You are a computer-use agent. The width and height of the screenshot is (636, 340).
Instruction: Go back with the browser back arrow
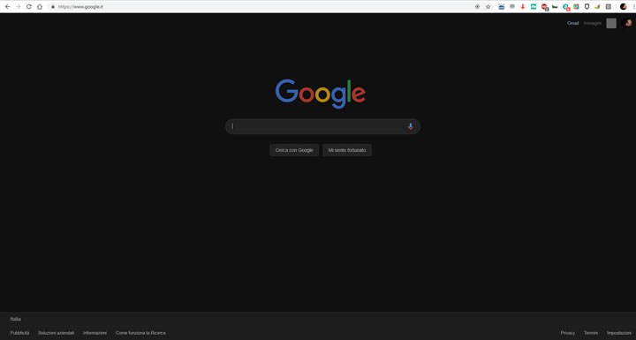pos(7,6)
